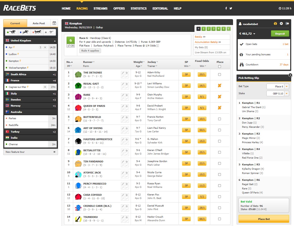This screenshot has width=294, height=226.
Task: Tick the Place checkbox for Tsundoku
Action: (x=220, y=219)
